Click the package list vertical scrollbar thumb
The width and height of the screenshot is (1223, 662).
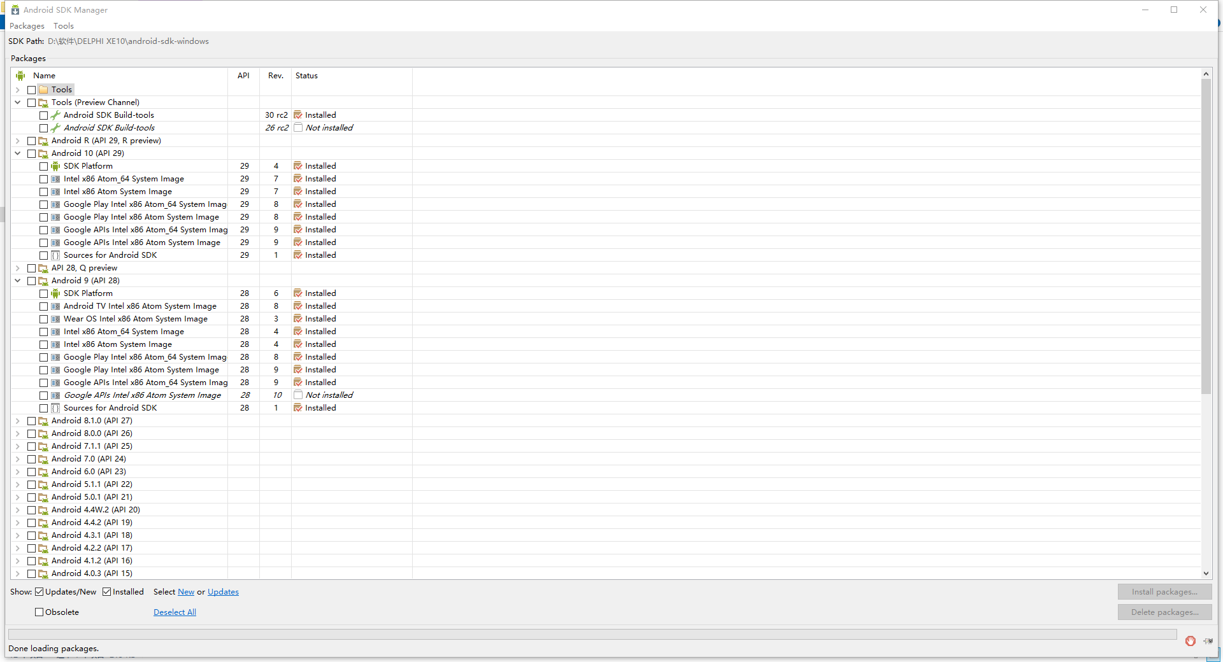coord(1206,236)
